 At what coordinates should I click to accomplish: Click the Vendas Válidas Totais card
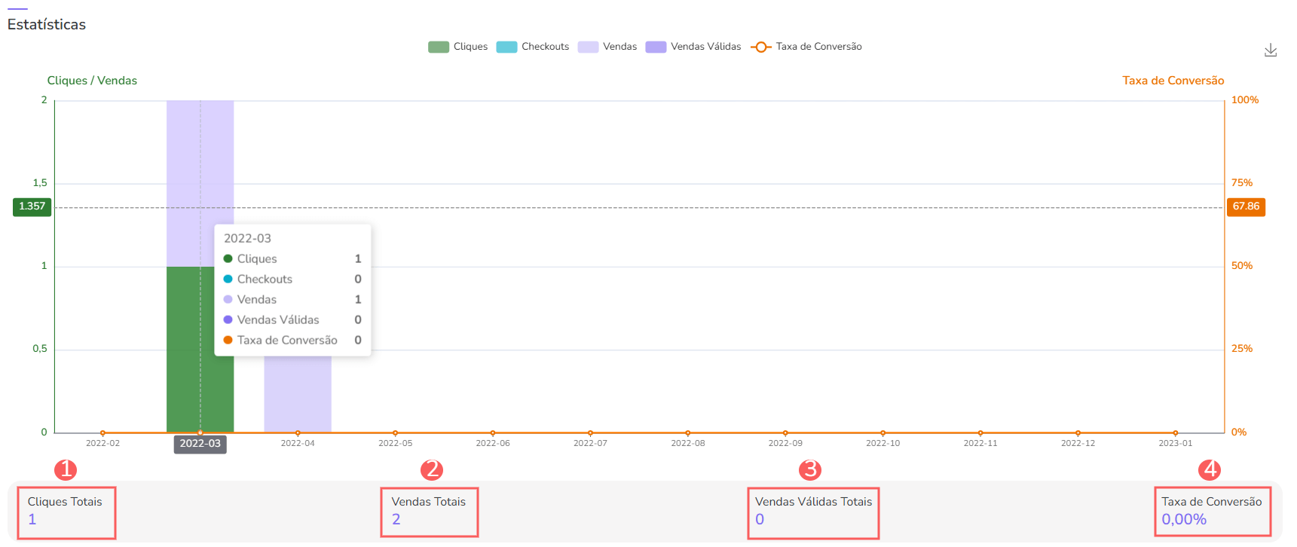pos(813,512)
